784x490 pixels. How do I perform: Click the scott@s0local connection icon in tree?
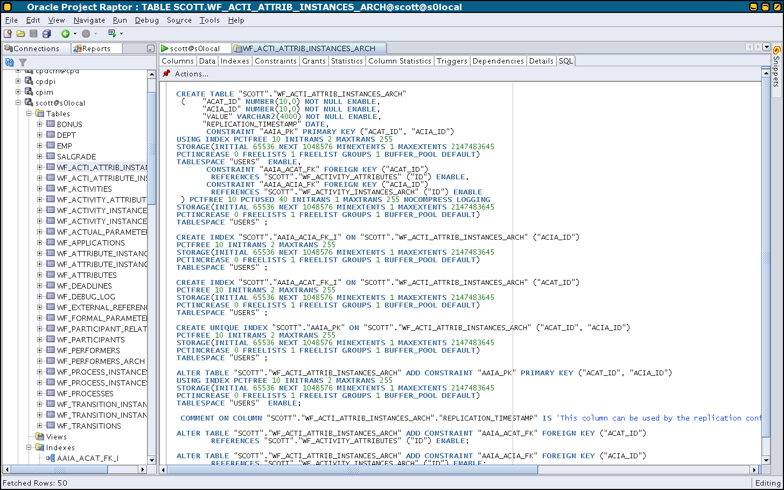coord(29,102)
